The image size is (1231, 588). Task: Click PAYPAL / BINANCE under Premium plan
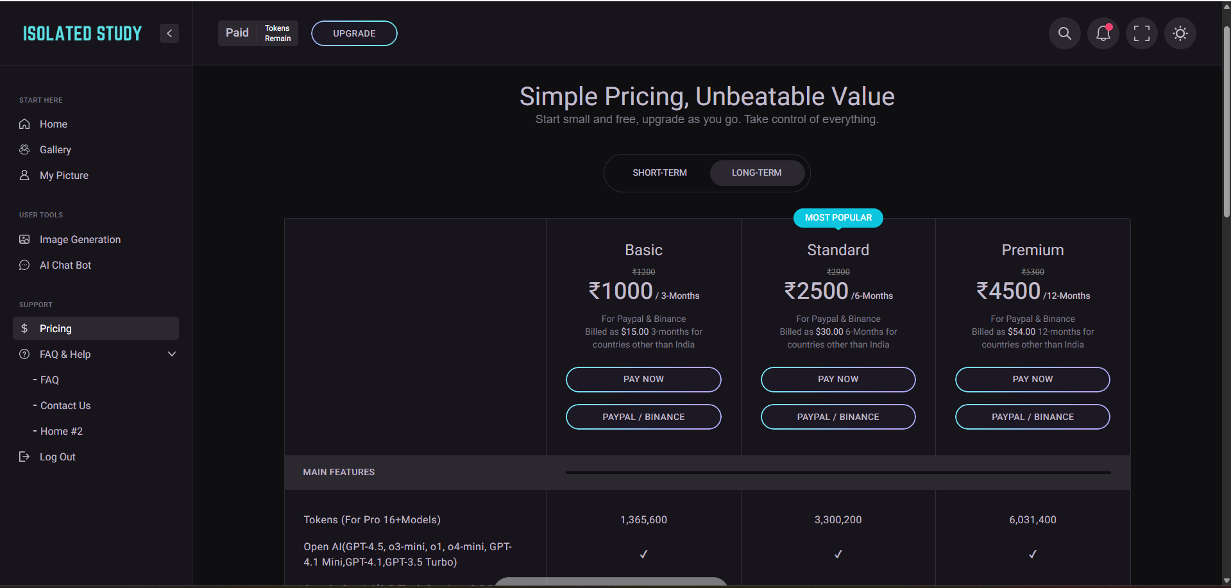[1032, 417]
